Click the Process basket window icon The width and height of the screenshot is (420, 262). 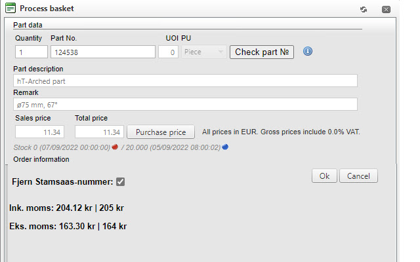[x=10, y=9]
